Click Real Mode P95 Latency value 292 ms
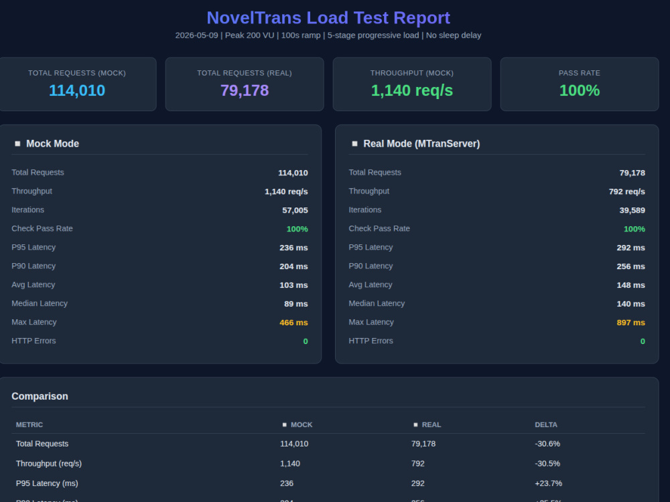 coord(630,248)
